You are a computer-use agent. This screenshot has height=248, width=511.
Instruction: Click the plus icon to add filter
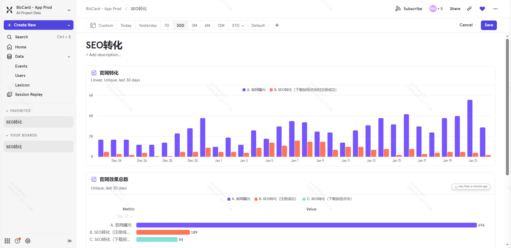[277, 25]
